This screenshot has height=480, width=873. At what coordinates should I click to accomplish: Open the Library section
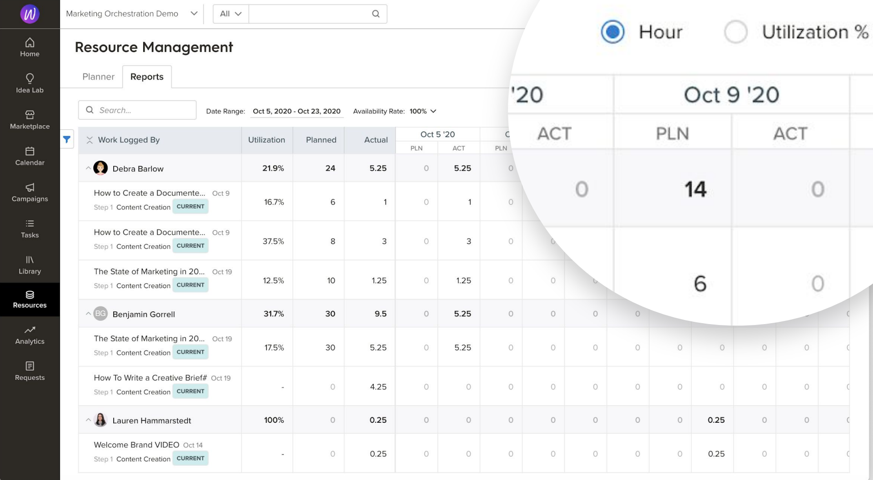(x=30, y=265)
